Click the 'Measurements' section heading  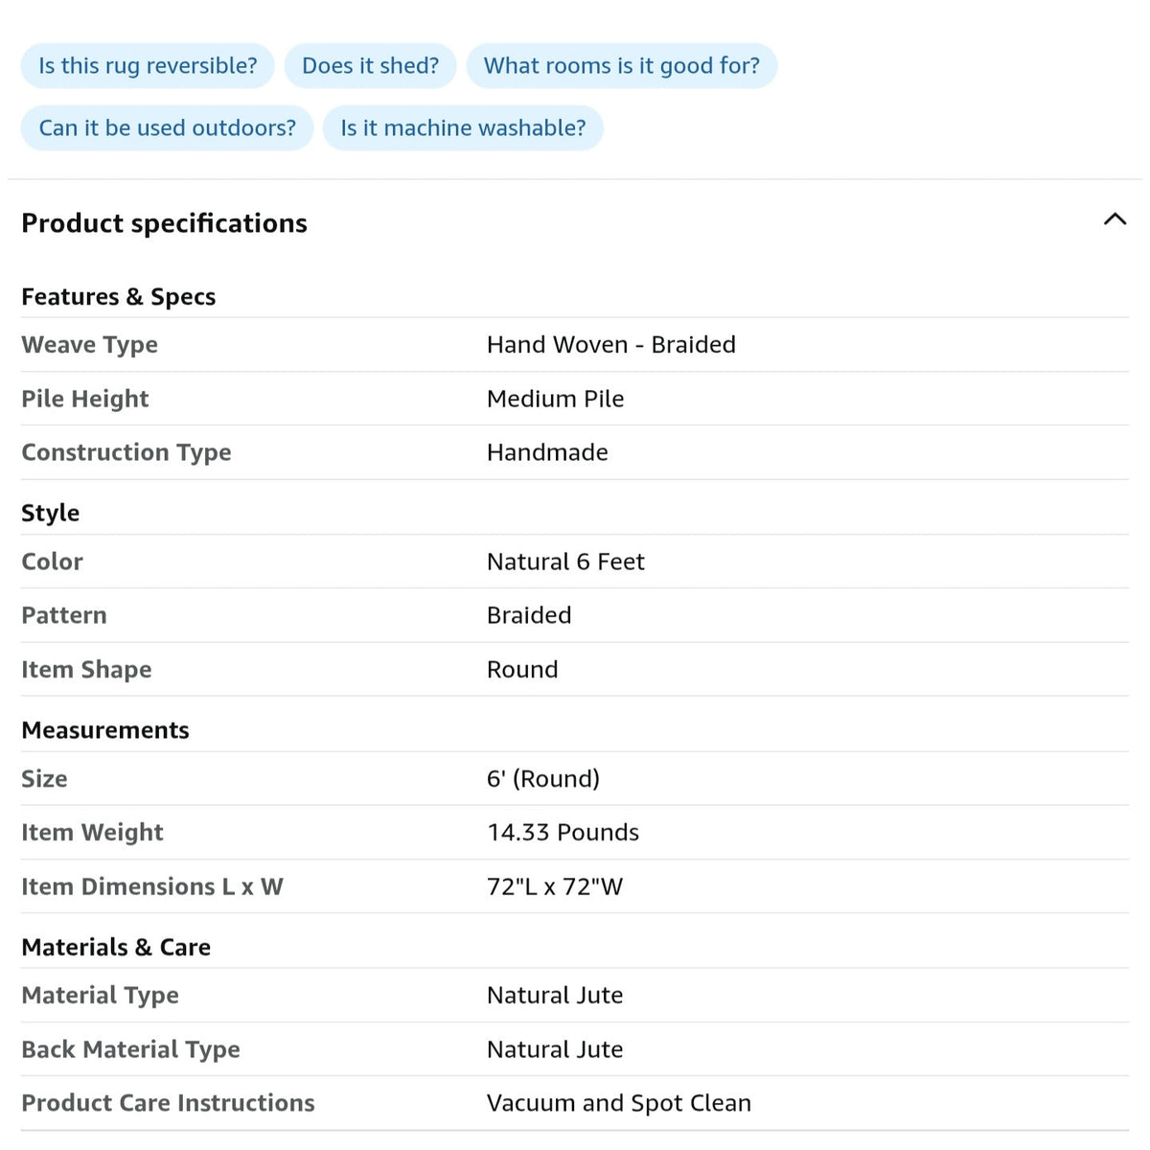tap(104, 730)
